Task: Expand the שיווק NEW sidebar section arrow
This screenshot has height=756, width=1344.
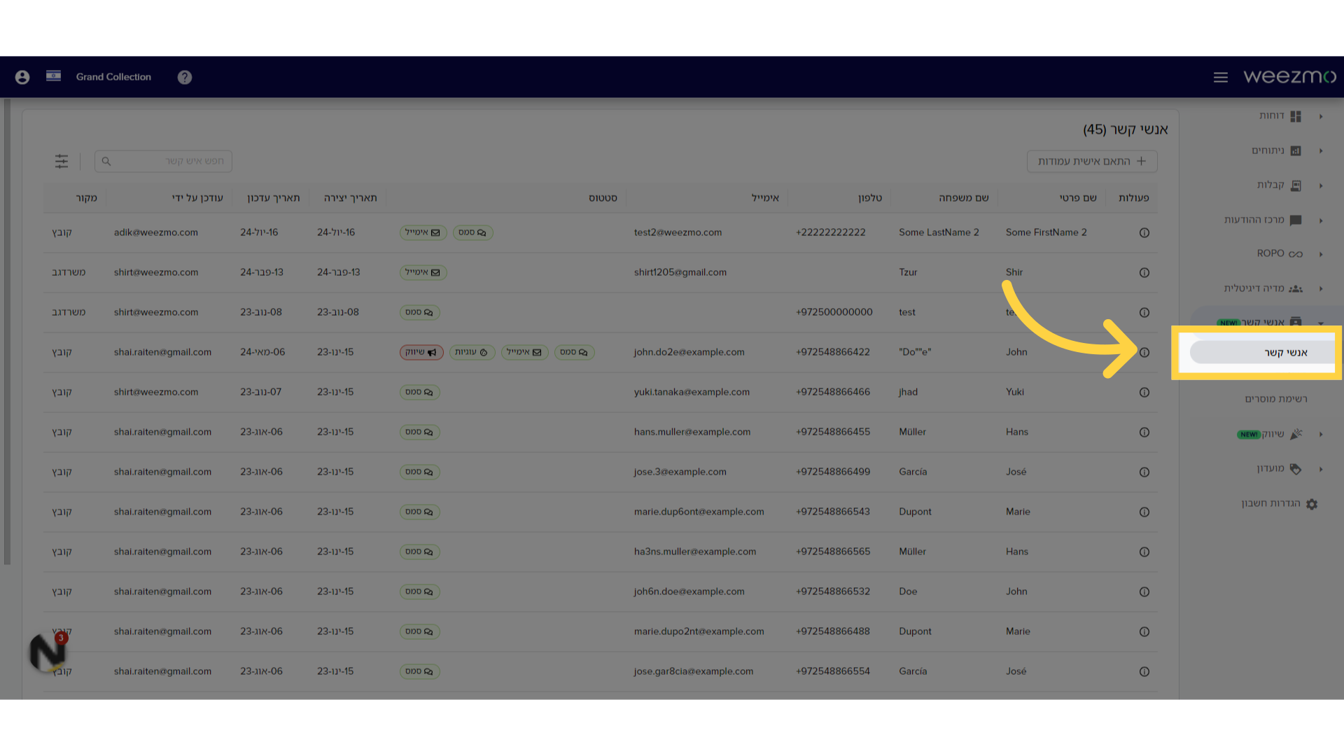Action: click(1321, 434)
